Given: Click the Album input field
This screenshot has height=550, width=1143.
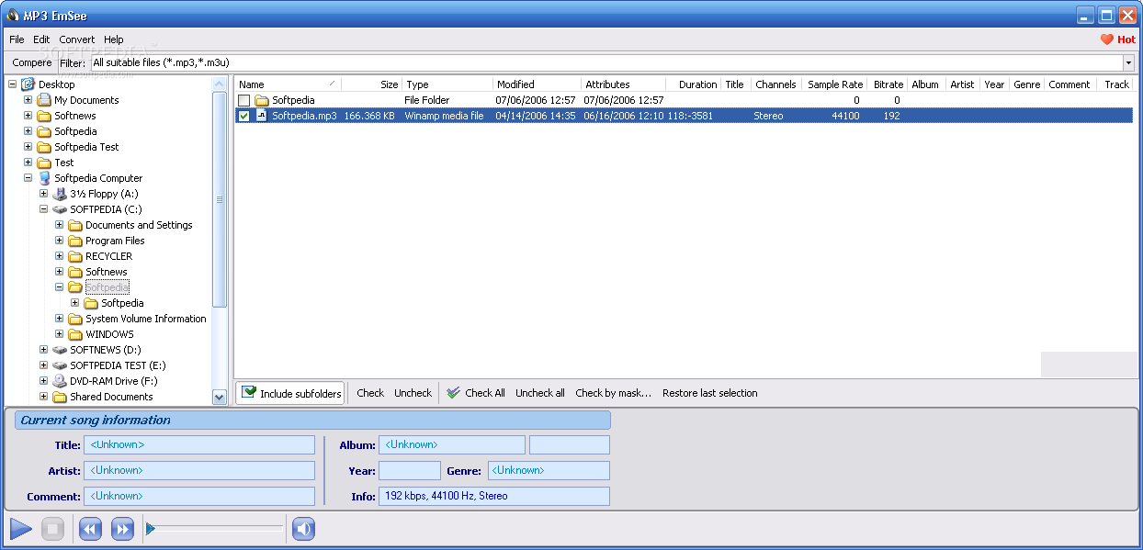Looking at the screenshot, I should coord(452,444).
